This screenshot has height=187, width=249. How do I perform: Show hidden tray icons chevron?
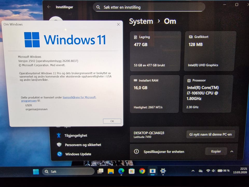[193, 171]
